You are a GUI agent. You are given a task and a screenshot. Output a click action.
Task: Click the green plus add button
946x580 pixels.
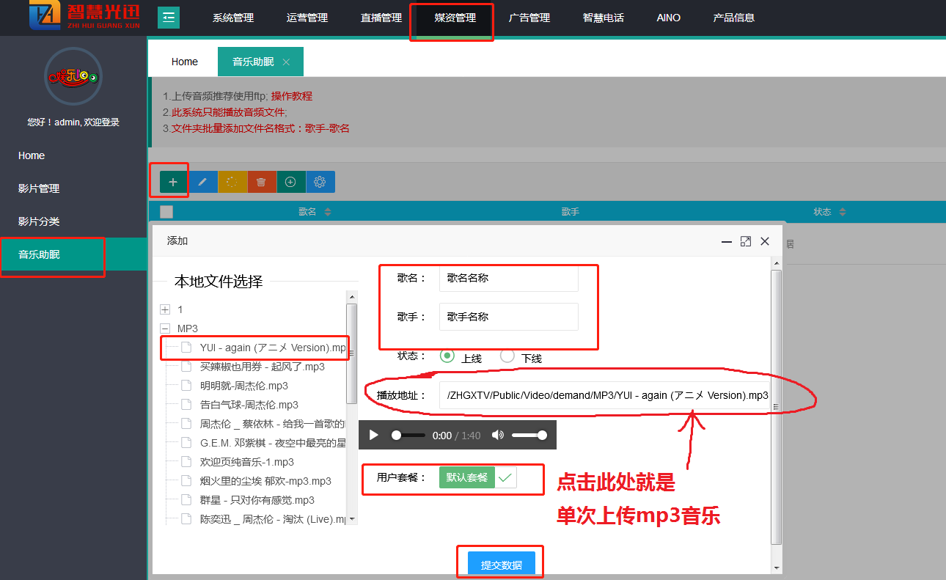tap(173, 182)
